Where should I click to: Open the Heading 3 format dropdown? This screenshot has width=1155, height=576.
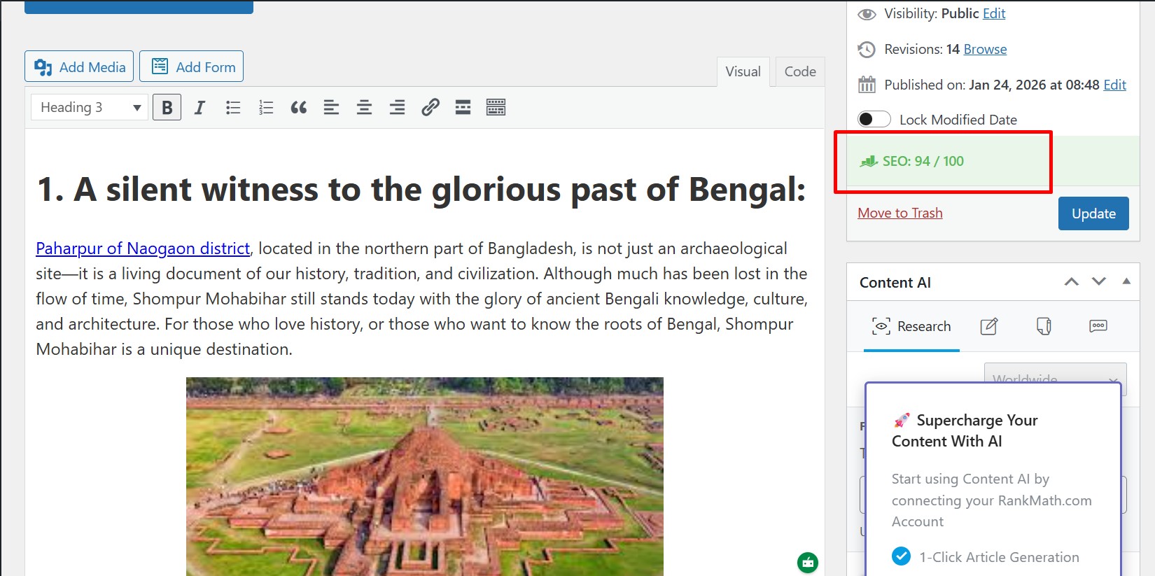pos(90,108)
